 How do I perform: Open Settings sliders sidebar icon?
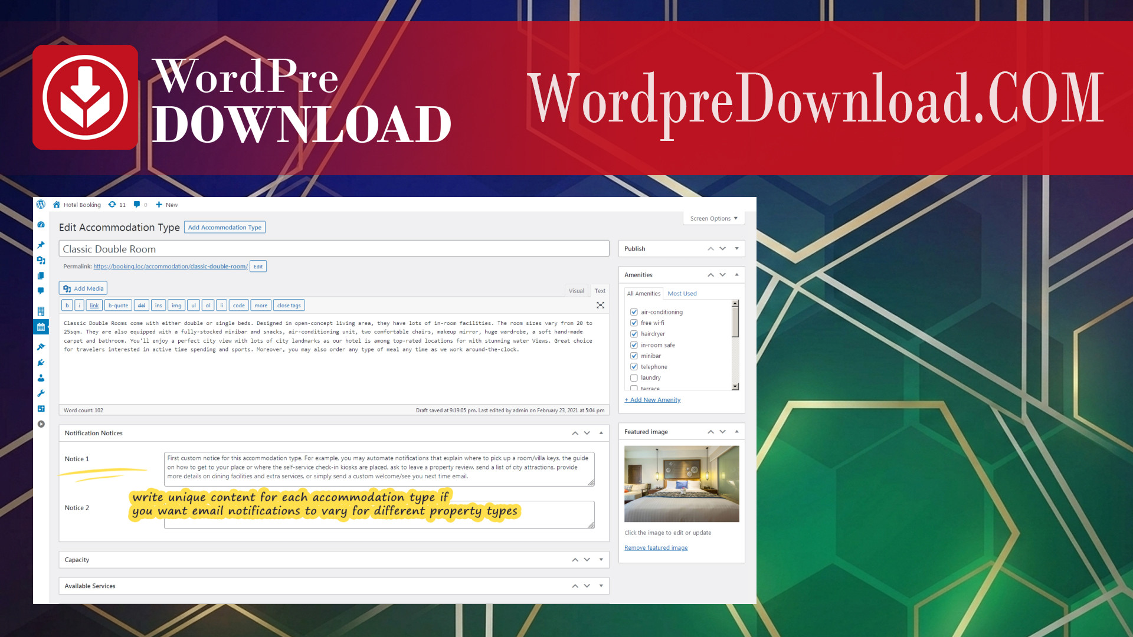click(41, 409)
